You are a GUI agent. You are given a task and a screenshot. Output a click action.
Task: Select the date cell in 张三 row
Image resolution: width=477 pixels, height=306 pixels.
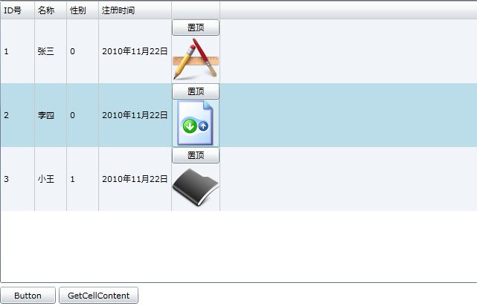(135, 51)
